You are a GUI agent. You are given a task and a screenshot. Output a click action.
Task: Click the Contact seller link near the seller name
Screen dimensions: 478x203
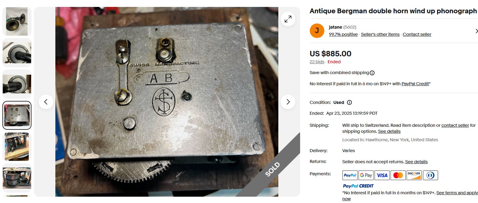[417, 34]
